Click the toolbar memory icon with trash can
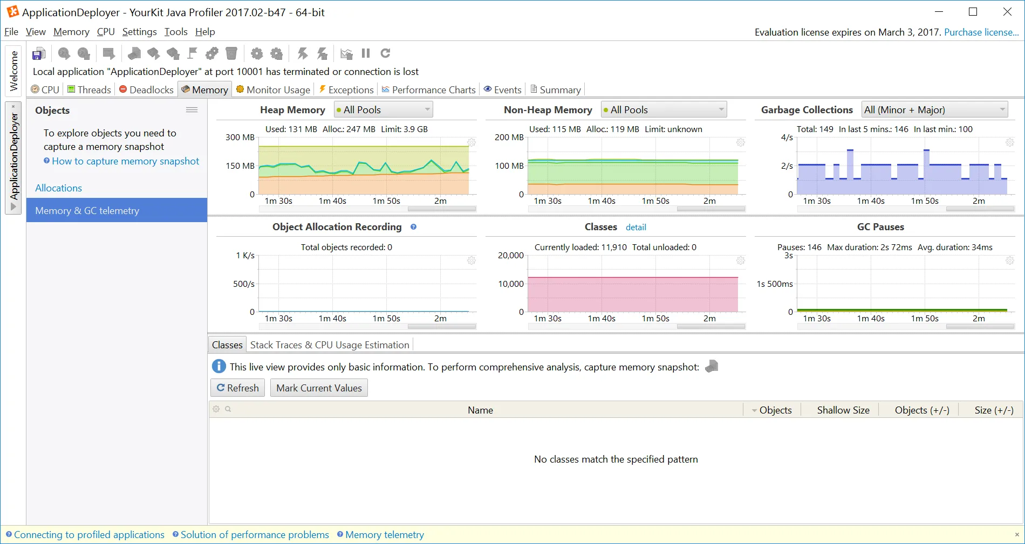Screen dimensions: 1025x544 (x=173, y=53)
